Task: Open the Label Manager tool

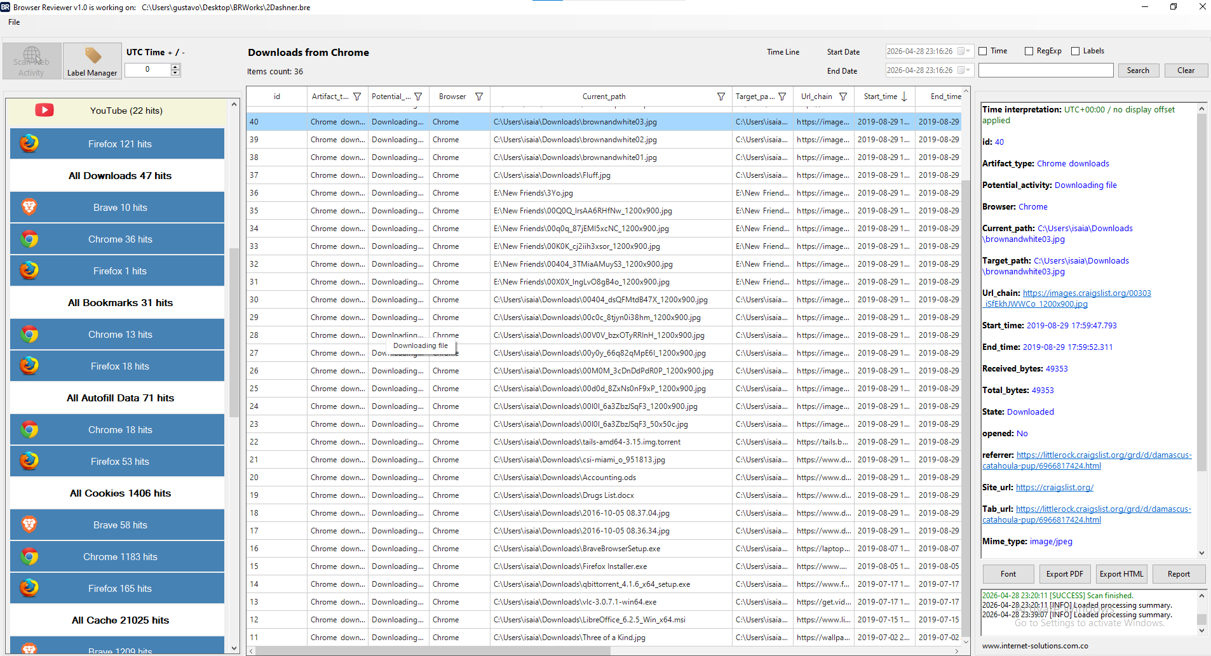Action: tap(92, 61)
